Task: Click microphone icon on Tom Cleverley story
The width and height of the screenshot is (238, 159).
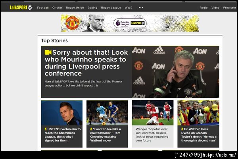Action: pos(91,129)
